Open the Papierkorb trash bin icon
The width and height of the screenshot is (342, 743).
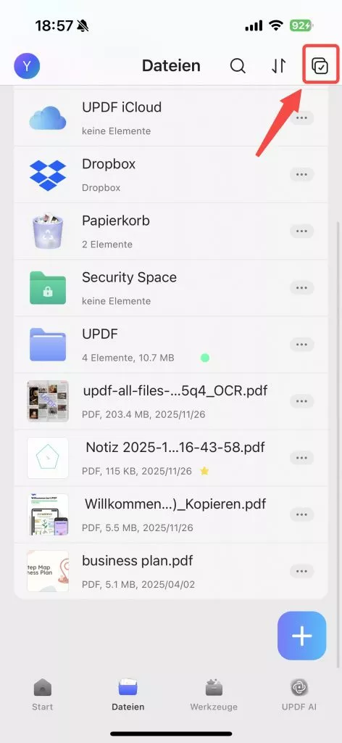47,231
